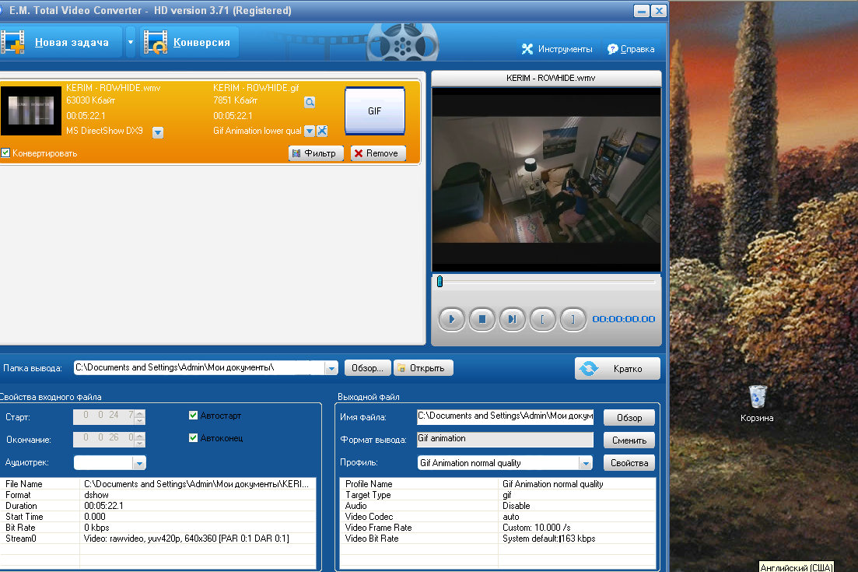858x572 pixels.
Task: Click the preview seek slider handle
Action: 440,282
